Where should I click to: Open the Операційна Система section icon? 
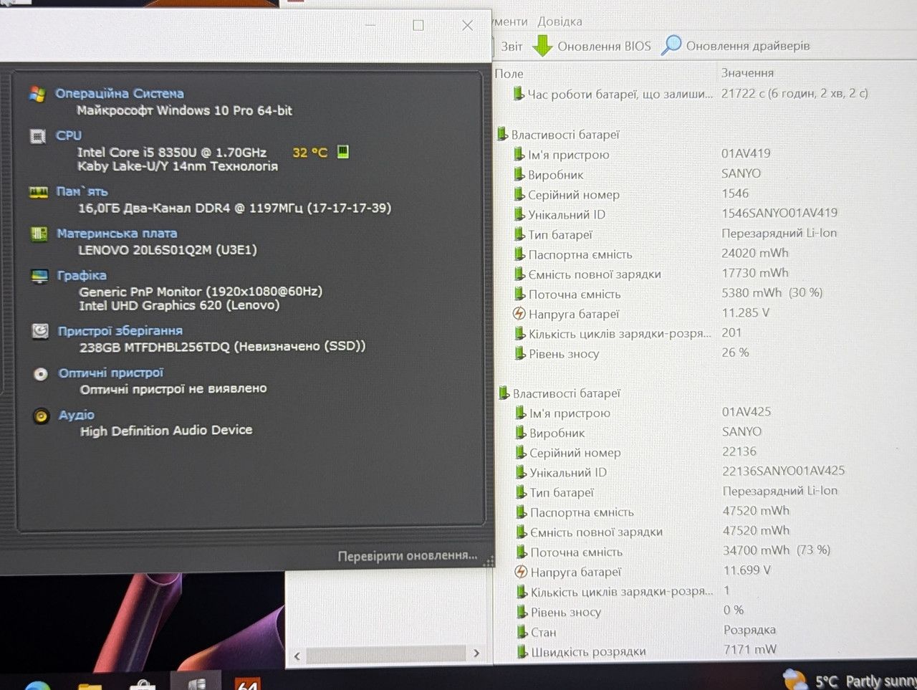pyautogui.click(x=37, y=93)
